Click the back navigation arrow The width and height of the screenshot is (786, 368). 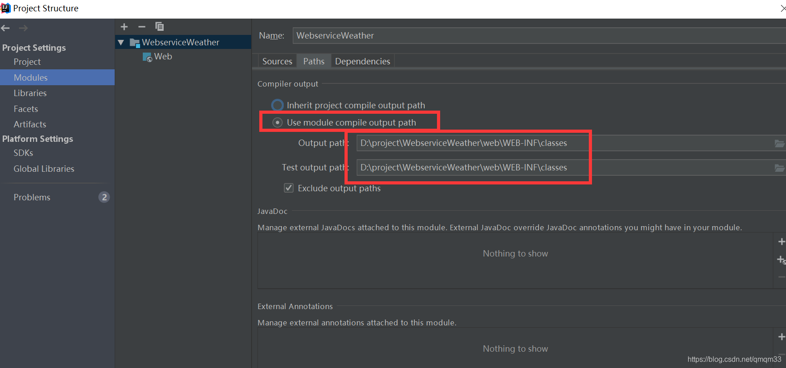coord(5,28)
